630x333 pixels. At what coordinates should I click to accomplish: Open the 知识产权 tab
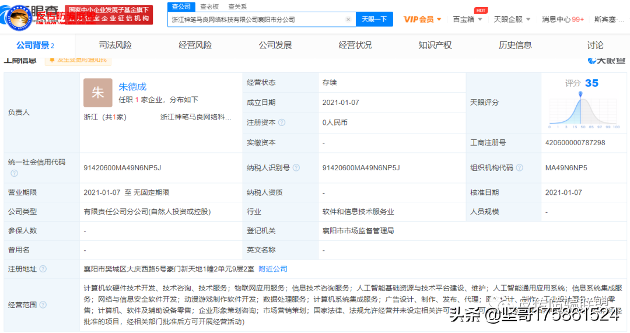[435, 45]
